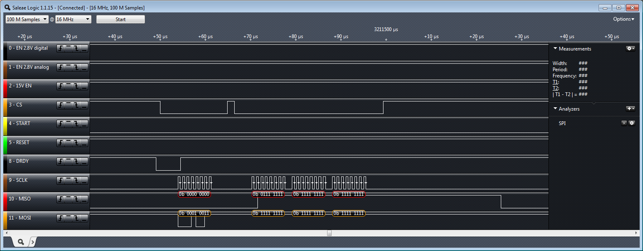
Task: Collapse the Analyzers panel
Action: pos(556,109)
